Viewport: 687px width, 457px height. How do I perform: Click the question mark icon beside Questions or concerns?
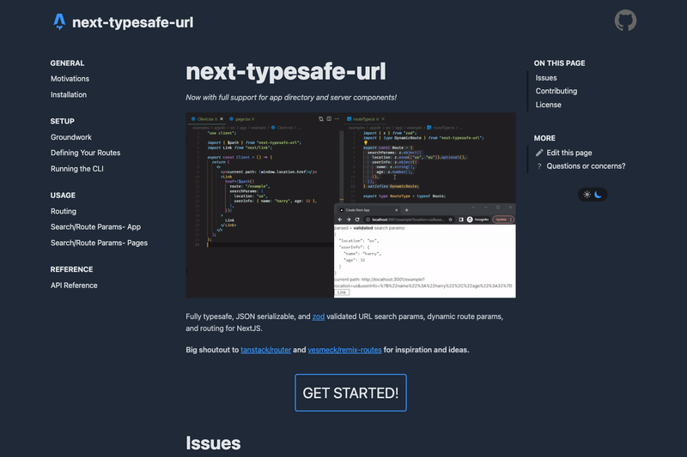539,166
